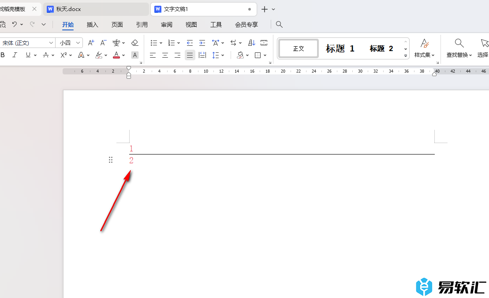Open 查找替换 find and replace

(459, 48)
